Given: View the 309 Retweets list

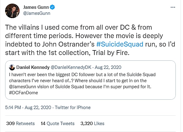Looking at the screenshot, I should click(x=21, y=123).
